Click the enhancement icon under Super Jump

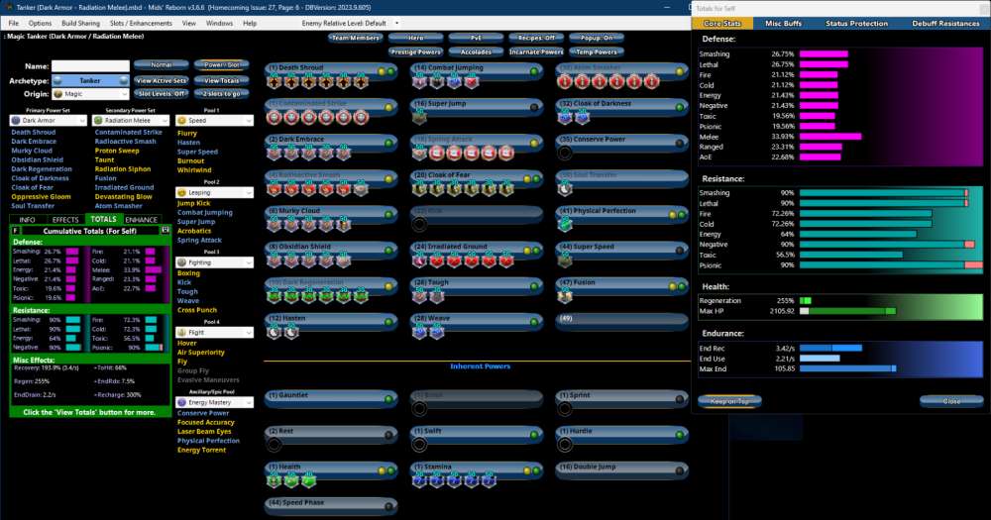(419, 117)
